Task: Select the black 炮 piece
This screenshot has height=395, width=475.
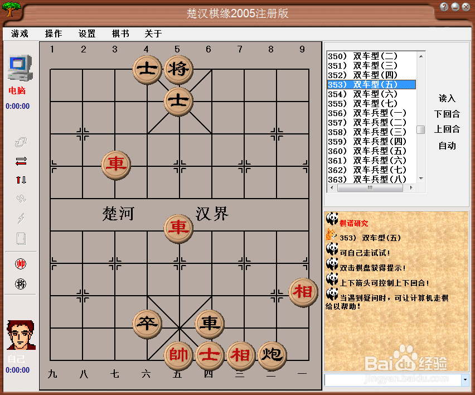Action: point(272,355)
